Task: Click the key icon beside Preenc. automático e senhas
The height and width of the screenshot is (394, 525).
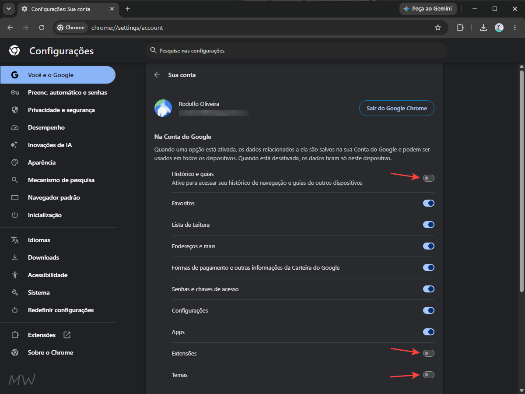Action: [15, 92]
